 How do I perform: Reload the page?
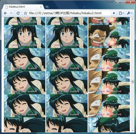(x=18, y=13)
